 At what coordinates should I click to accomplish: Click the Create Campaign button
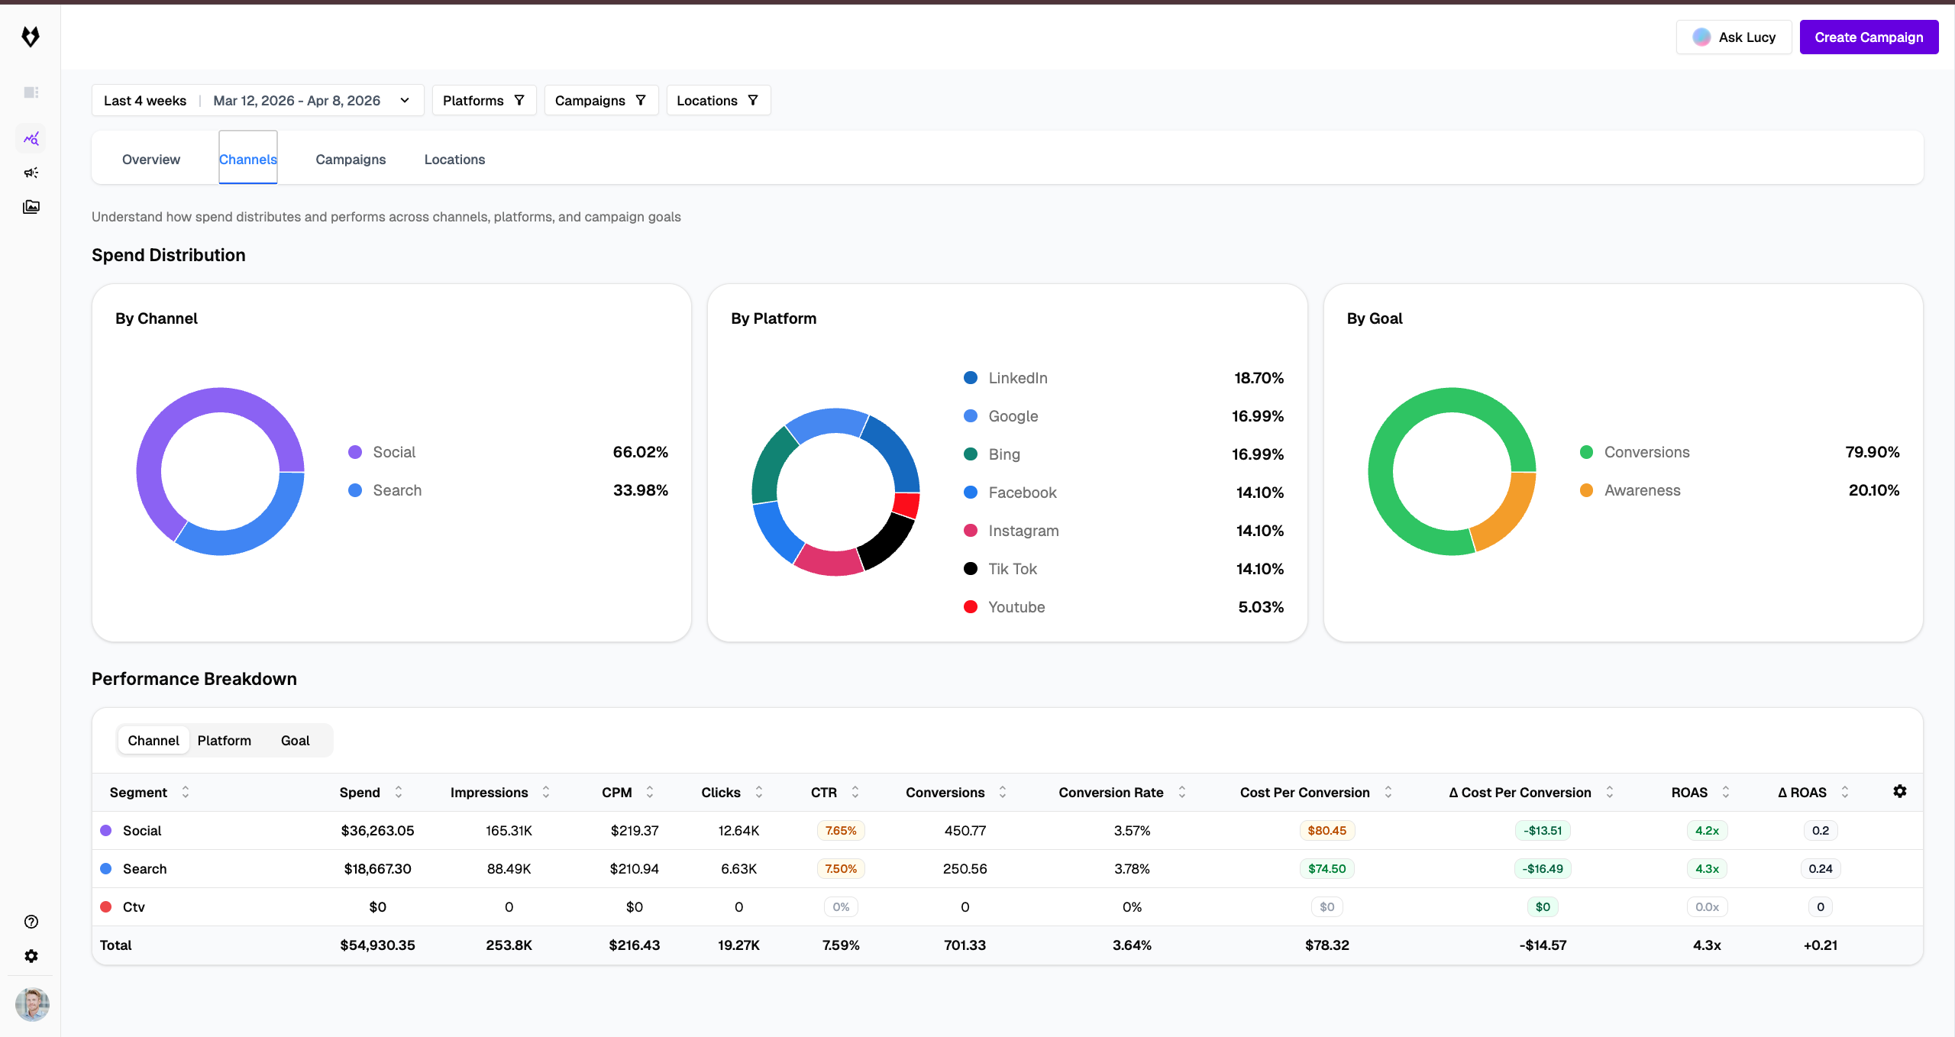pyautogui.click(x=1869, y=37)
